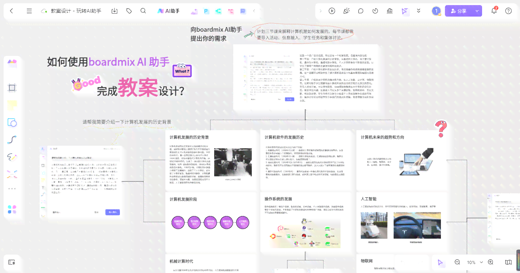This screenshot has width=520, height=273.
Task: Open the share button dropdown arrow
Action: (x=477, y=11)
